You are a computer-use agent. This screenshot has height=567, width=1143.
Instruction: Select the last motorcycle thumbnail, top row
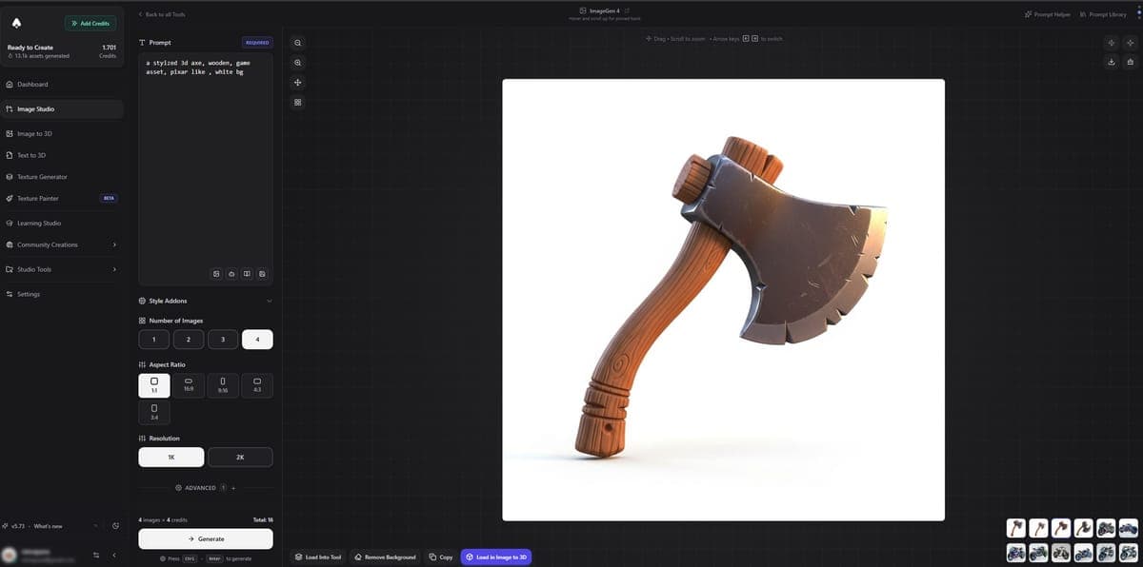click(x=1129, y=528)
